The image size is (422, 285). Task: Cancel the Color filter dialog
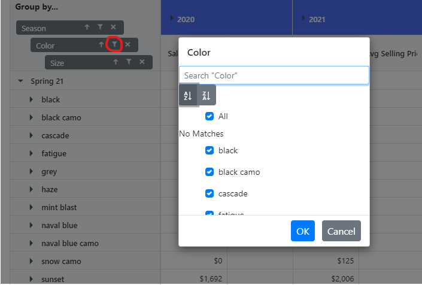click(x=341, y=231)
